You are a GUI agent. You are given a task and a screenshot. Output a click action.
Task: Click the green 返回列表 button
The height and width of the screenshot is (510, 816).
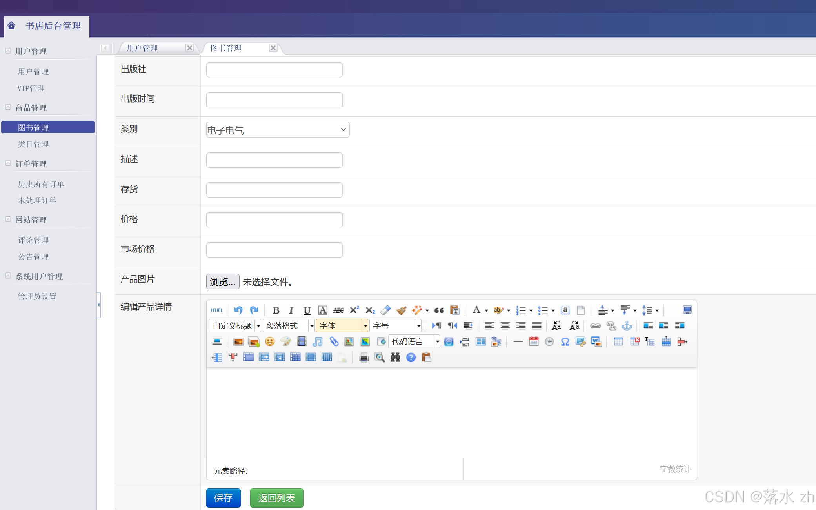[x=276, y=498]
